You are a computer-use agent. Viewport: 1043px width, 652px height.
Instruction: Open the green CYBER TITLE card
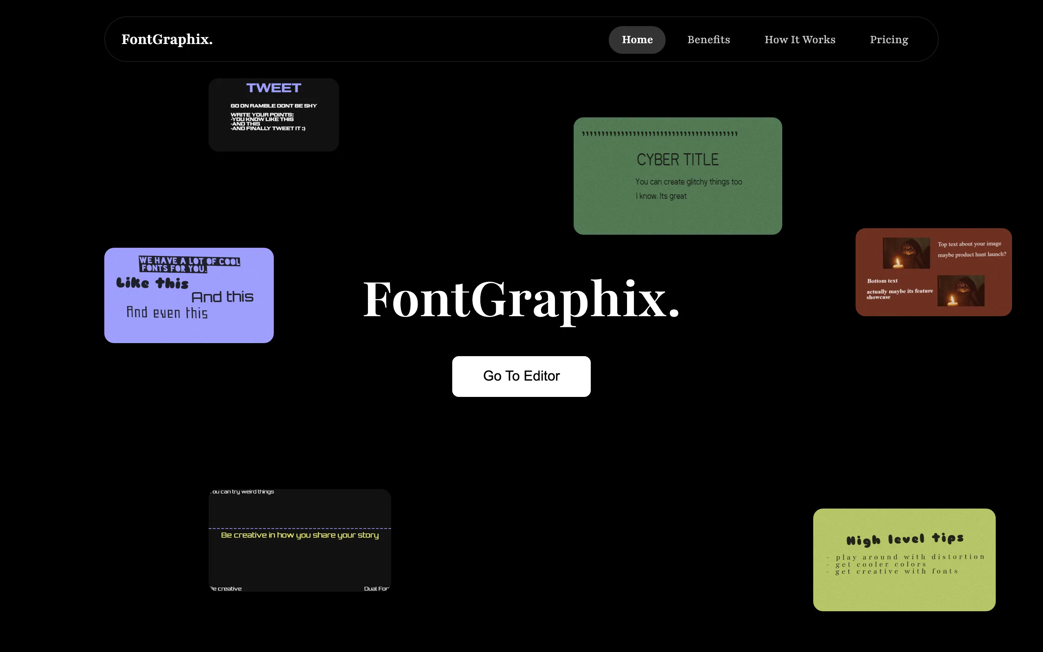678,176
